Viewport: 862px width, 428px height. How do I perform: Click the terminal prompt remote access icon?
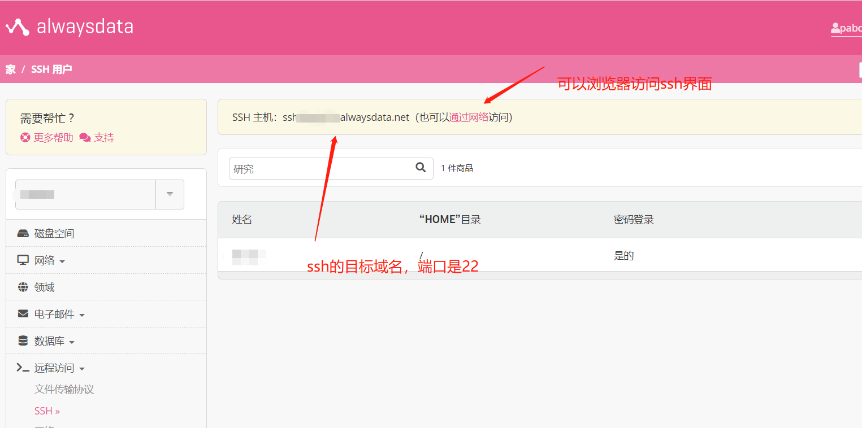[x=23, y=368]
